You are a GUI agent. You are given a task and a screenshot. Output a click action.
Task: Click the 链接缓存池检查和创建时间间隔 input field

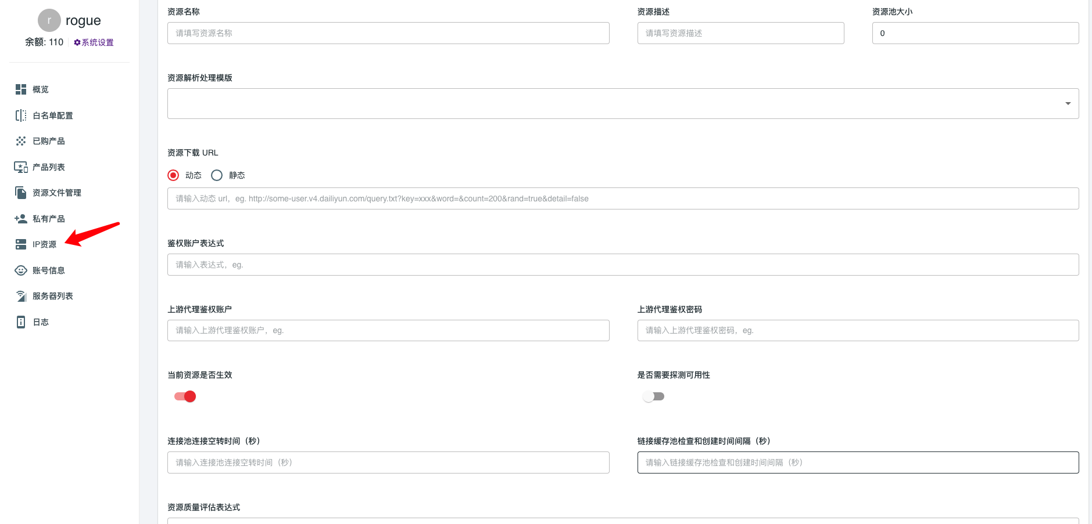pyautogui.click(x=858, y=462)
